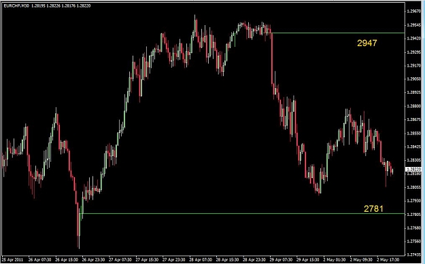Click the 1.27805 price axis label
This screenshot has height=264, width=425.
point(414,214)
